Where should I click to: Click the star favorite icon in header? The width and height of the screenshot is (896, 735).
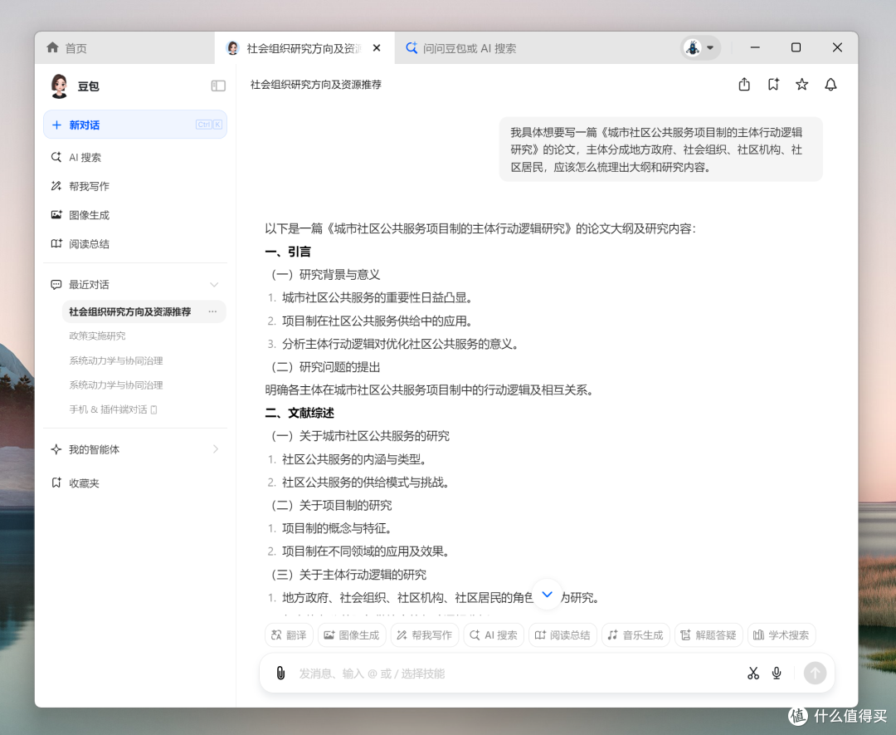click(801, 85)
